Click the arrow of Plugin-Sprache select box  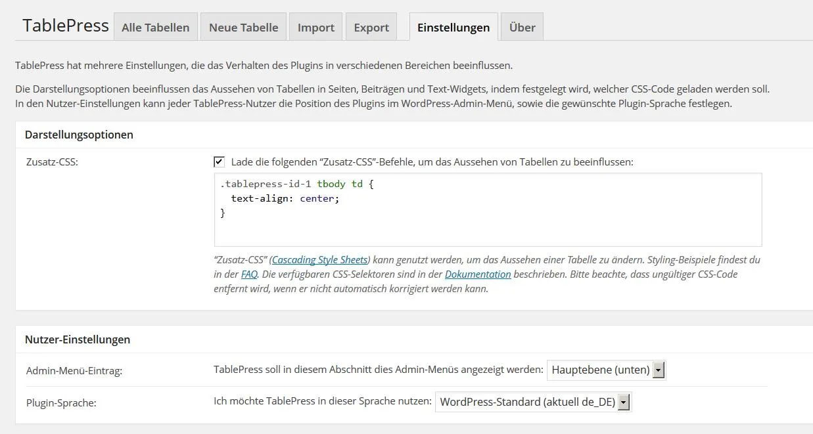624,402
